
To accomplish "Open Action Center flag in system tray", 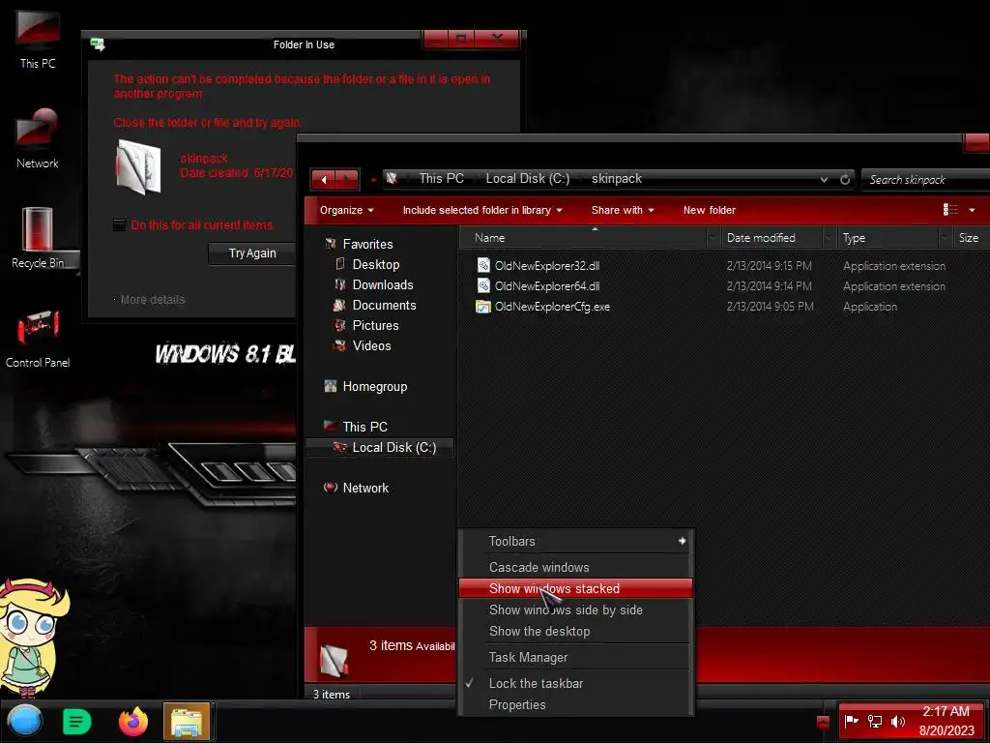I will [x=851, y=721].
